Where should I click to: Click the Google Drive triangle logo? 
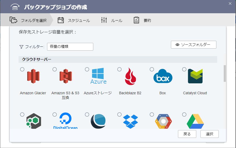195,121
